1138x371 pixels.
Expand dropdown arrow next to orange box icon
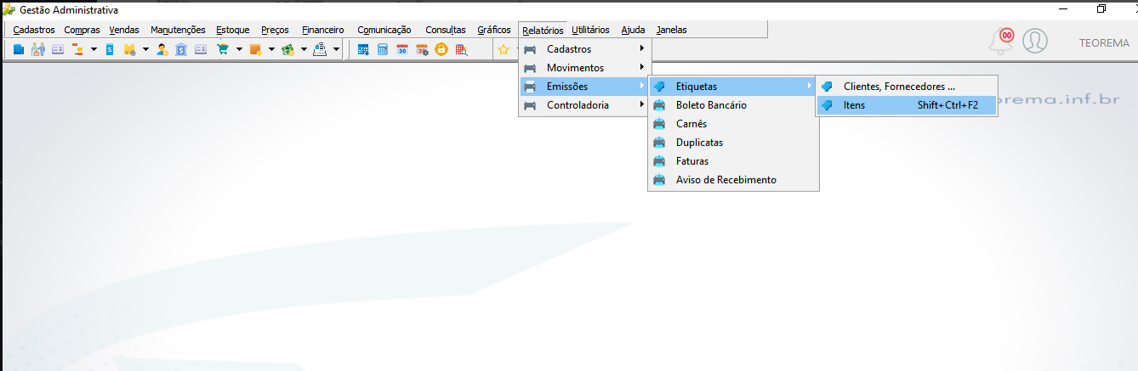(271, 50)
